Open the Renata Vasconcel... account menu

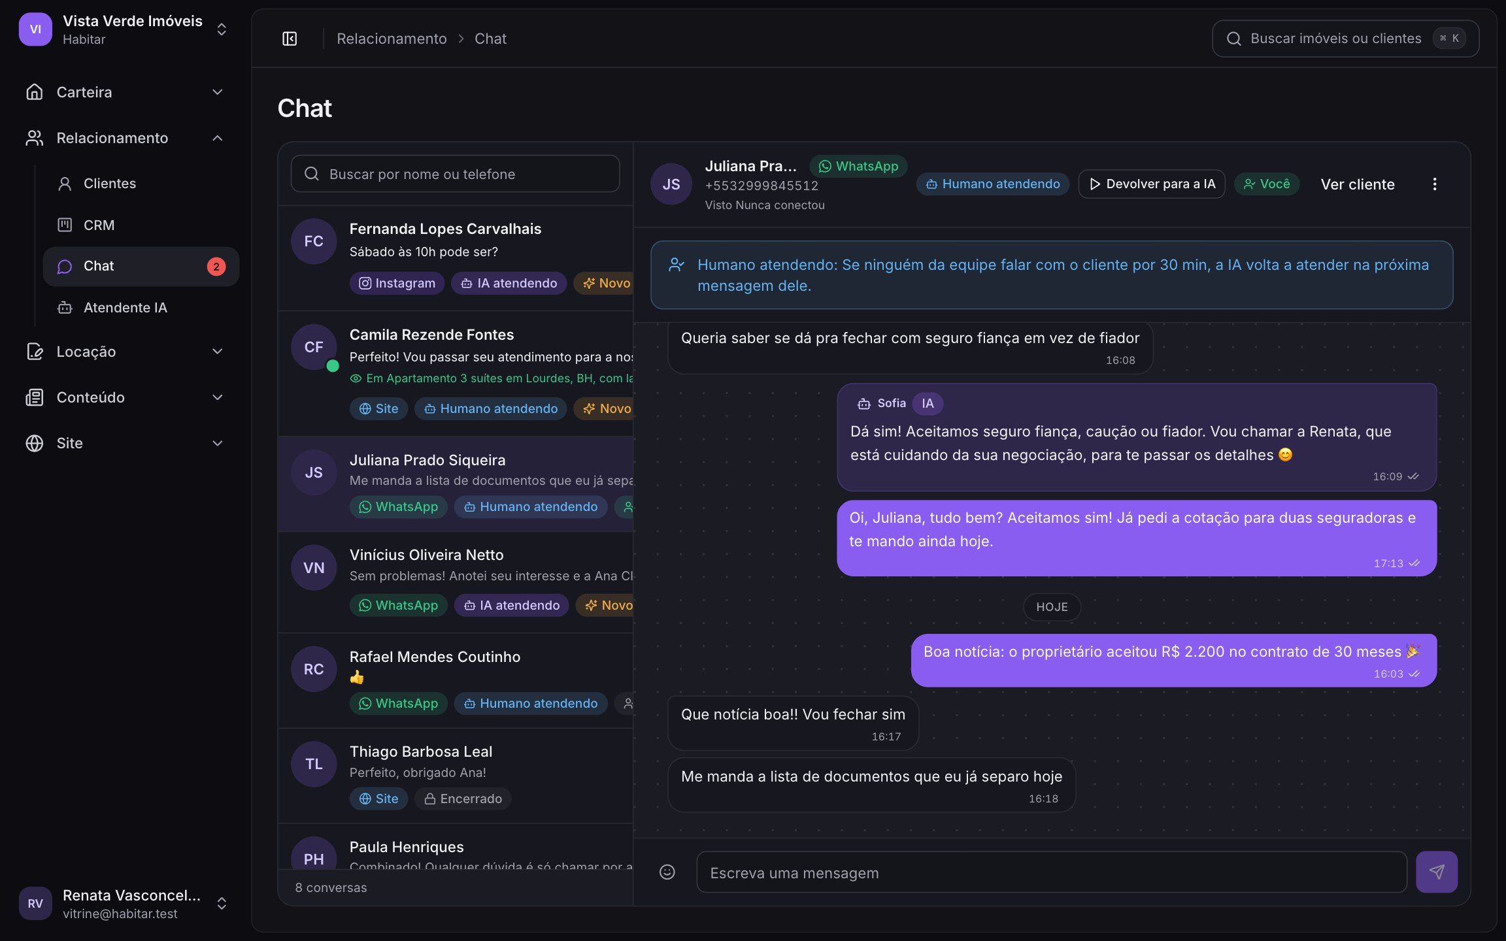pos(125,903)
